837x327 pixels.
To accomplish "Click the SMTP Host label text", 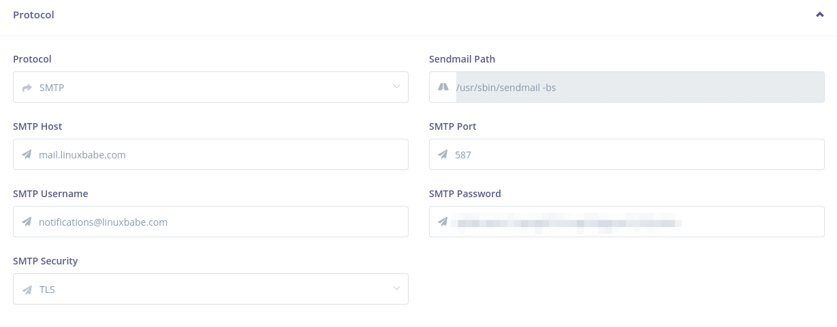I will (x=37, y=126).
